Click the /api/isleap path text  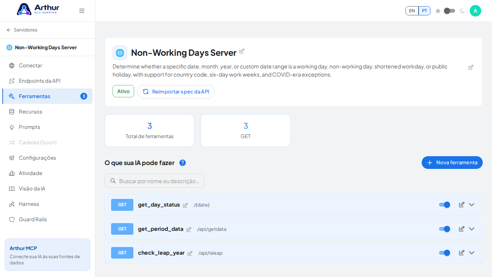(211, 253)
